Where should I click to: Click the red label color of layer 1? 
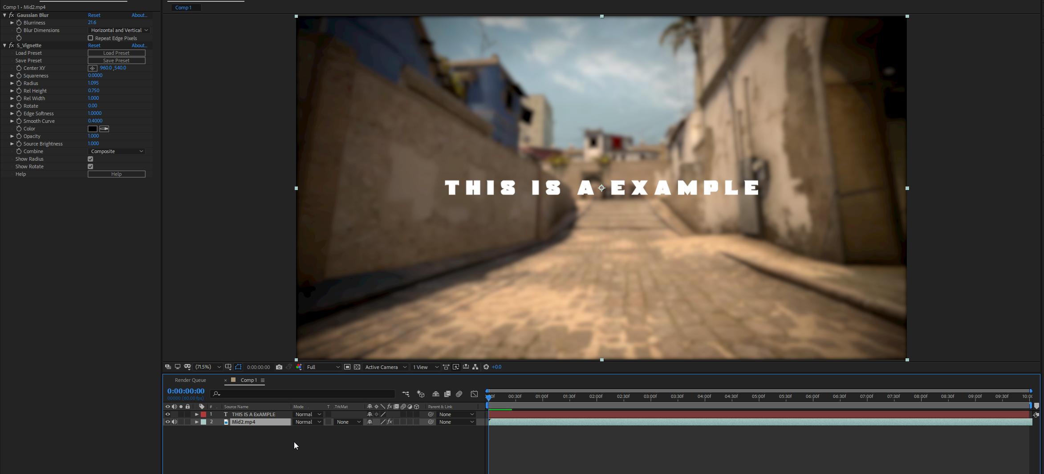203,414
